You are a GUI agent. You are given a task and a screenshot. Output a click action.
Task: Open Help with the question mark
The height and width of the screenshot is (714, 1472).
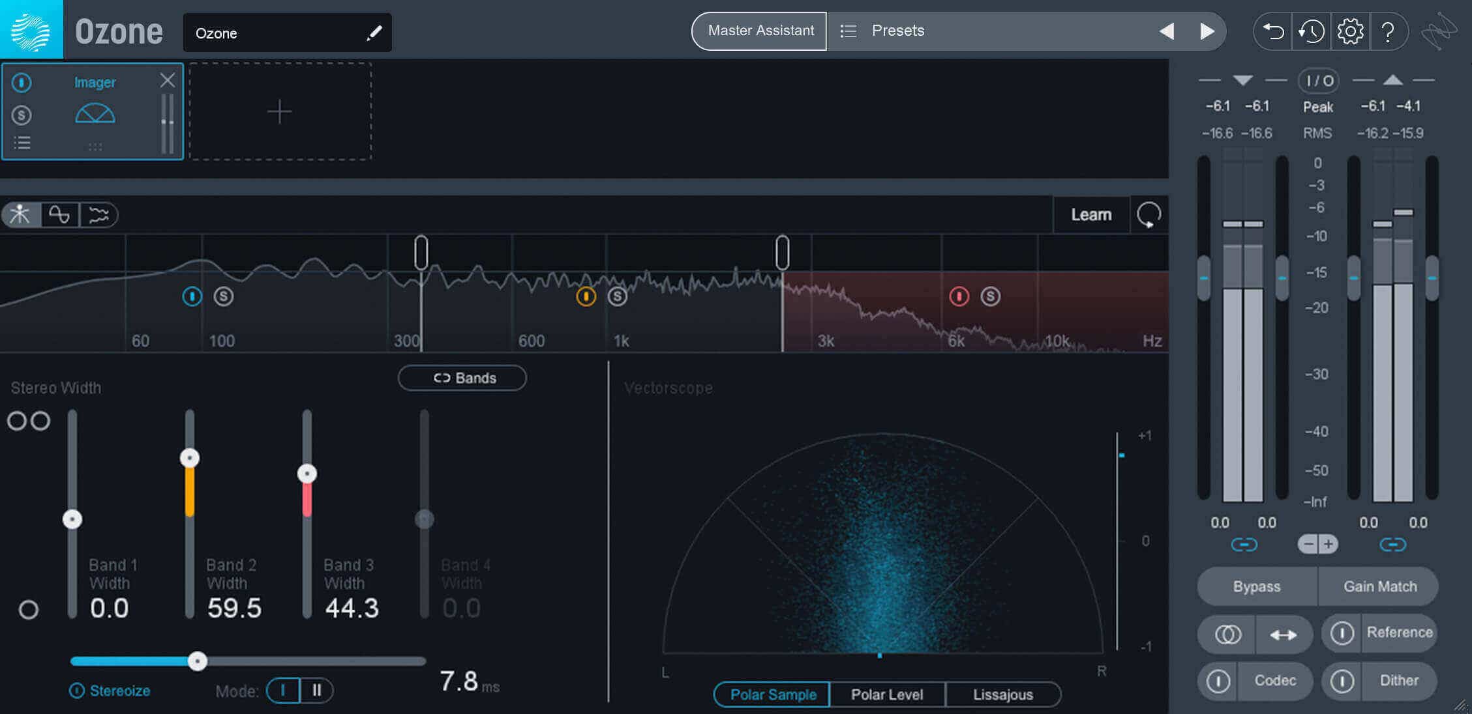coord(1388,31)
